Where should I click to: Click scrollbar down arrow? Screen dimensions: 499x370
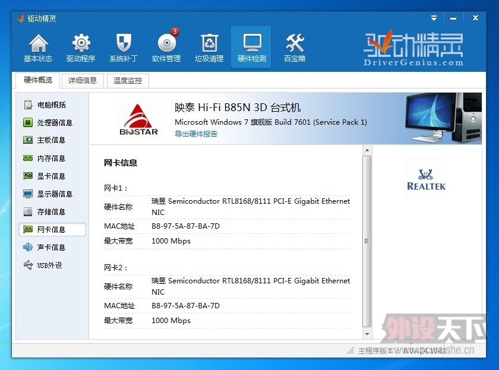tap(367, 334)
